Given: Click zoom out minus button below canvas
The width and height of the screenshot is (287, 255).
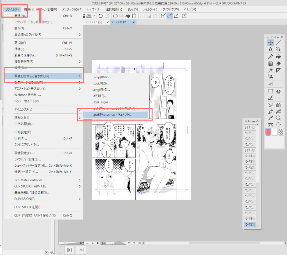Looking at the screenshot, I should (x=87, y=243).
